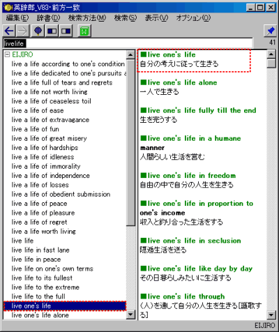279x332 pixels.
Task: Click the definition pane scrollbar thumb
Action: tap(271, 63)
